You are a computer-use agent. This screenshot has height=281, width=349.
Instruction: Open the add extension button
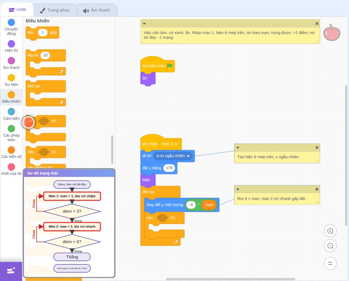point(11,271)
